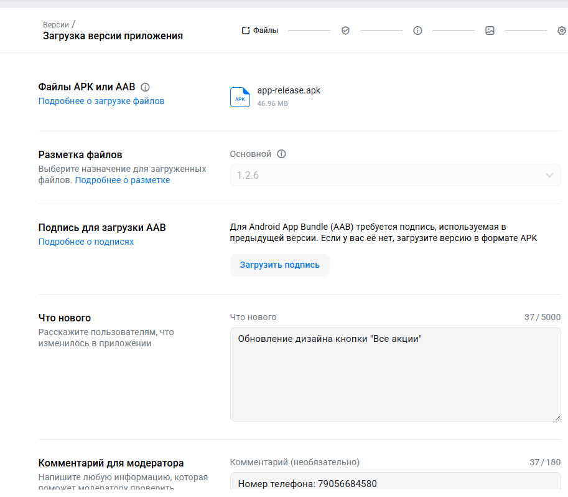Select the Файлы step icon in the stepper
568x497 pixels.
[x=244, y=29]
